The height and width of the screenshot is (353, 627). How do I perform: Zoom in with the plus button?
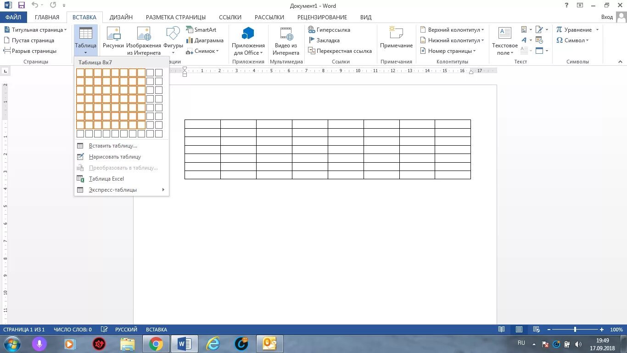[601, 330]
